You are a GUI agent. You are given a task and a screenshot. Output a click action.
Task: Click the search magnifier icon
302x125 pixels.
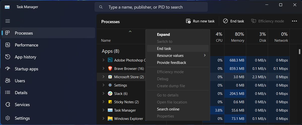pyautogui.click(x=101, y=7)
